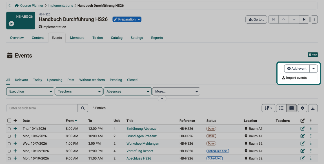The height and width of the screenshot is (164, 324).
Task: Expand all rows with header plus icon
Action: (15, 120)
